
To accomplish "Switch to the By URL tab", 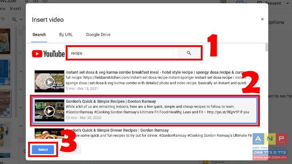I will tap(66, 35).
